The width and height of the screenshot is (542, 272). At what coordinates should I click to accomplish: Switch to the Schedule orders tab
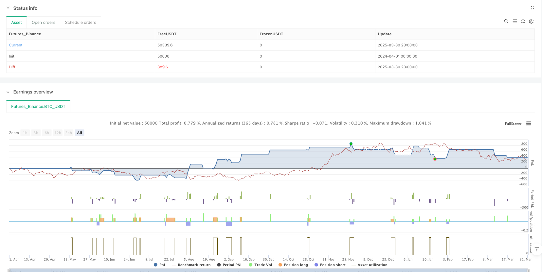tap(81, 23)
